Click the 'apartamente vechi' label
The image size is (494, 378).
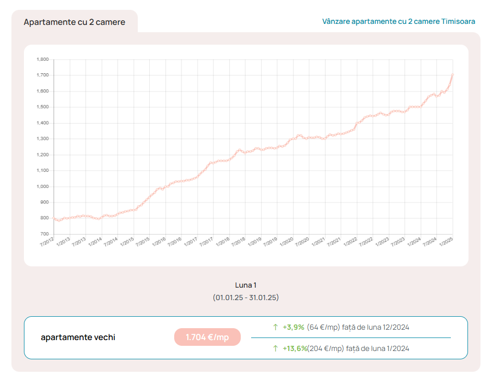click(78, 337)
